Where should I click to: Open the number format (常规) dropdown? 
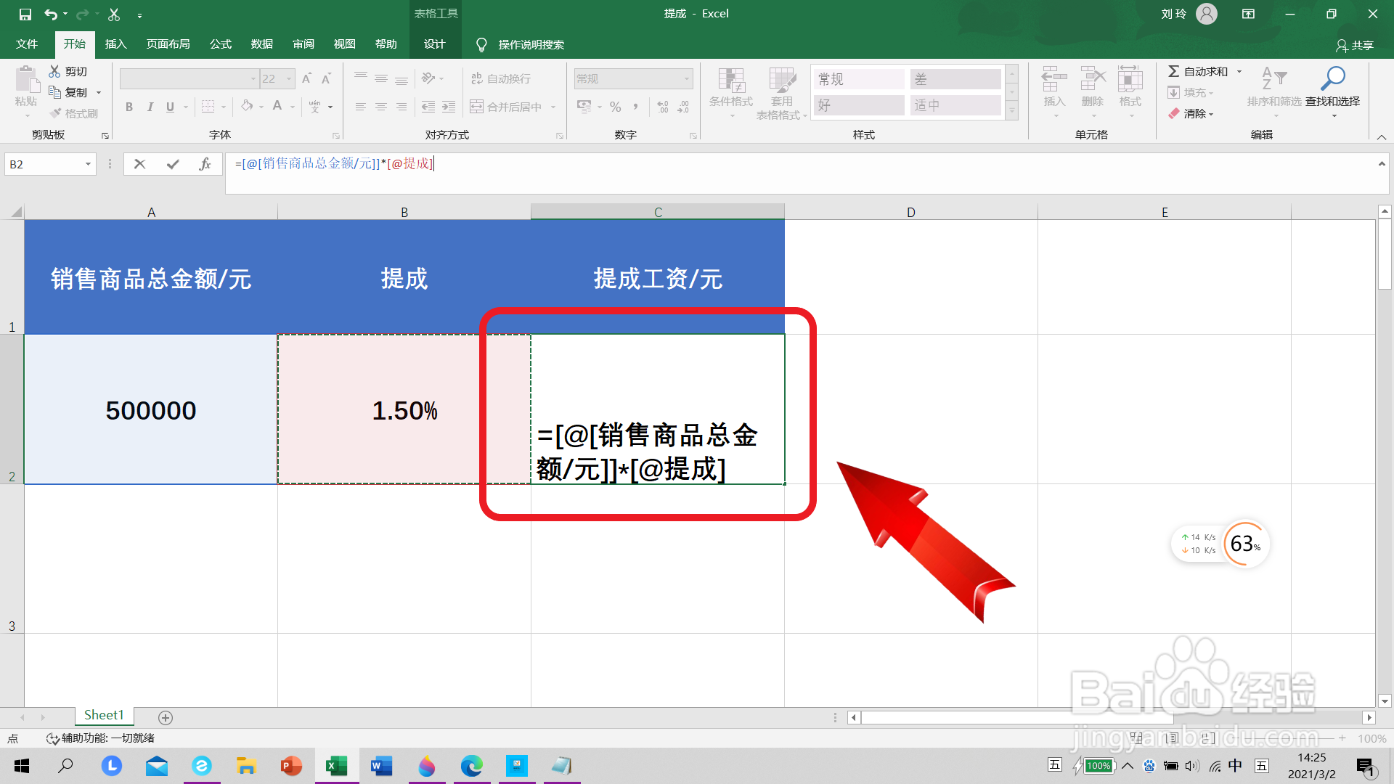click(685, 78)
